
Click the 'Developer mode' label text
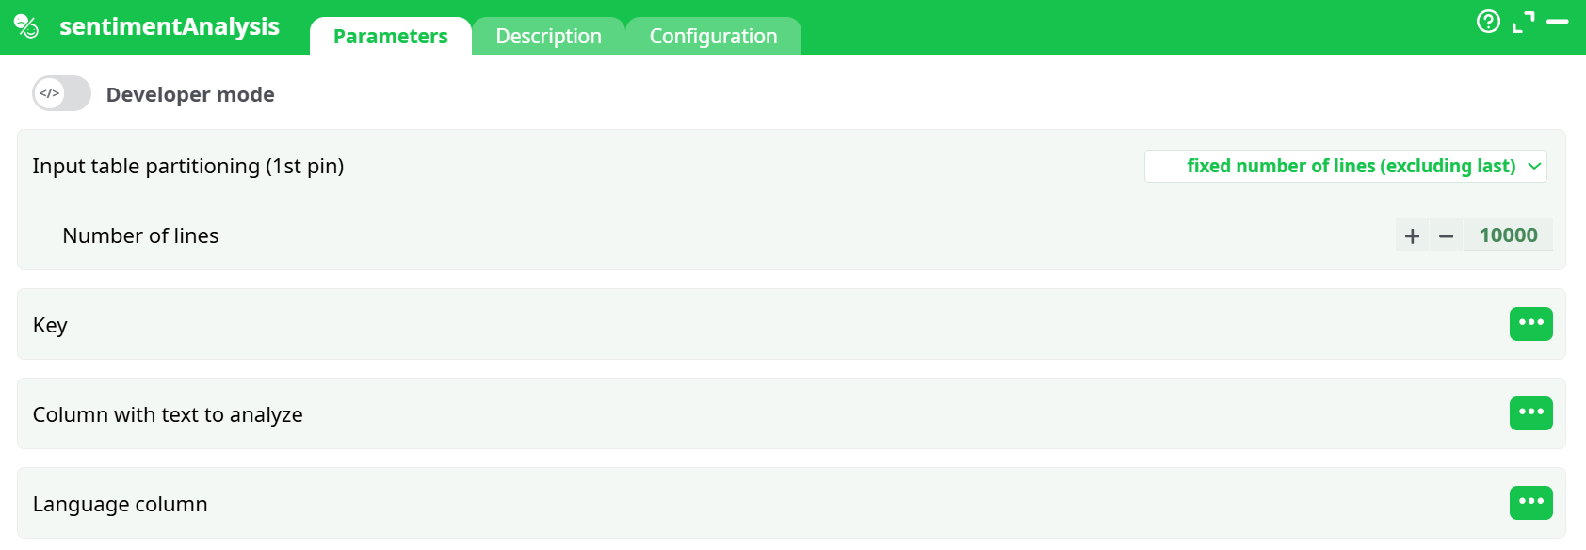click(190, 94)
